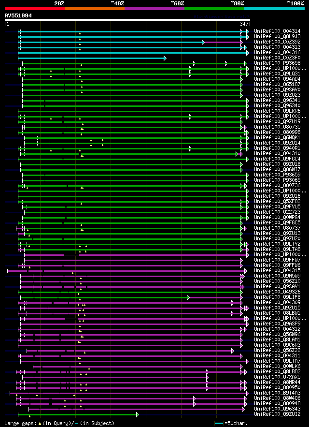This screenshot has height=427, width=309.
Task: Click the purple arrowhead ending the Q7XAX5 alignment
Action: tap(208, 378)
